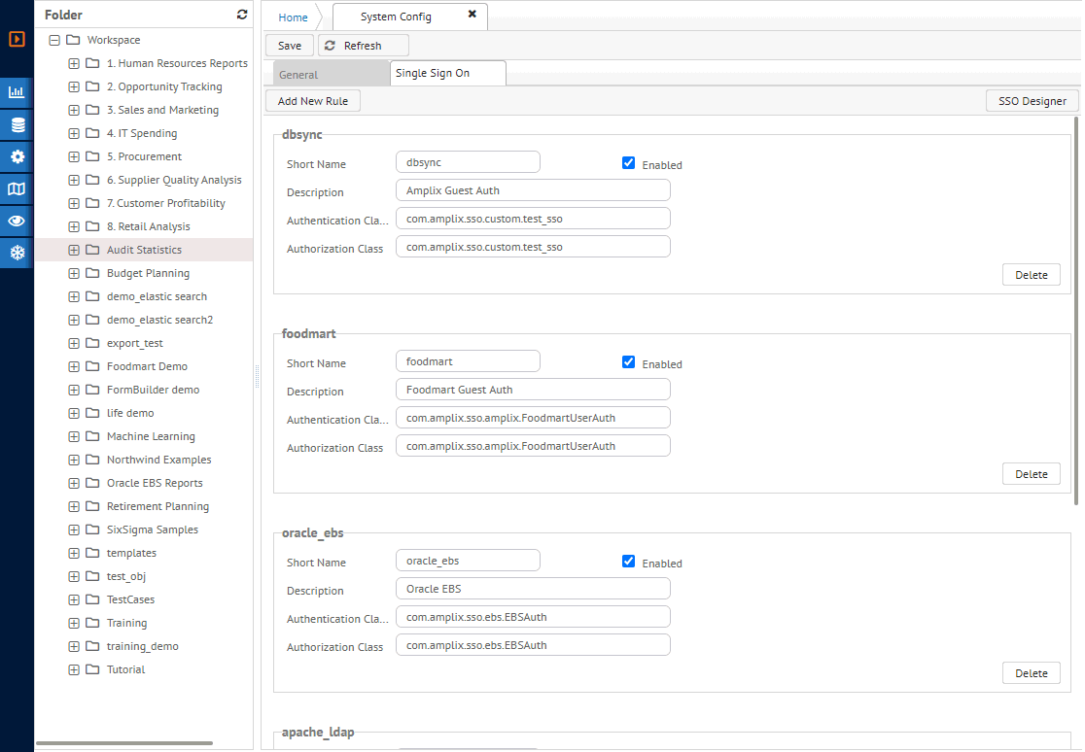Viewport: 1085px width, 752px height.
Task: Click the Tutorial folder icon
Action: click(92, 669)
